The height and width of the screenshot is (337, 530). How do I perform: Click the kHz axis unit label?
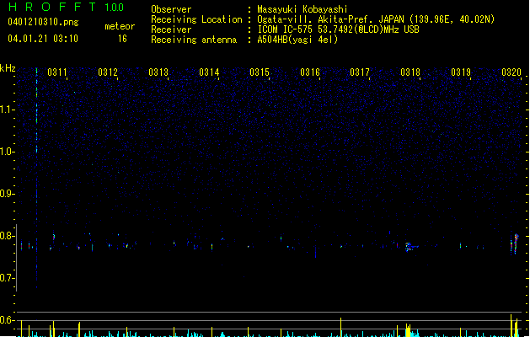(8, 68)
